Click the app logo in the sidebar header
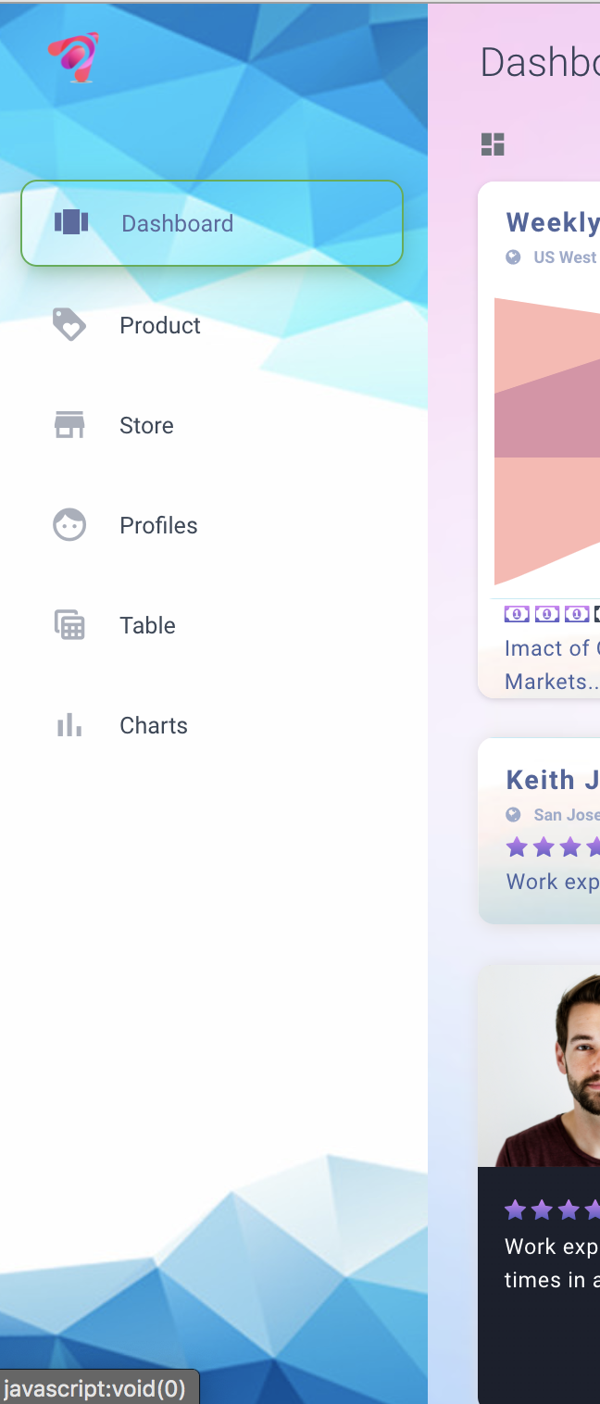This screenshot has width=600, height=1404. 74,57
